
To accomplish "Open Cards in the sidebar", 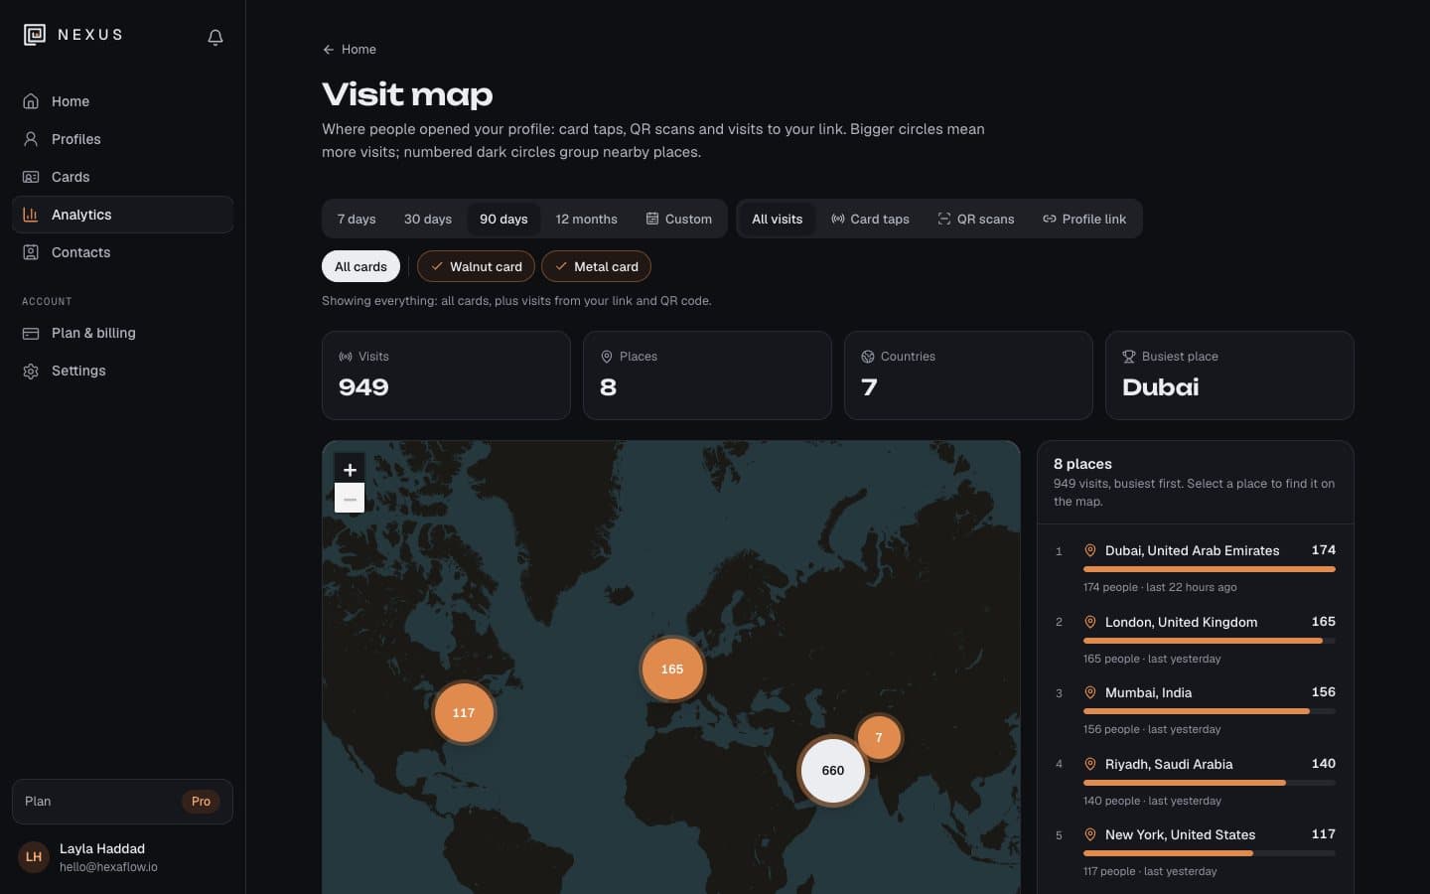I will click(123, 177).
